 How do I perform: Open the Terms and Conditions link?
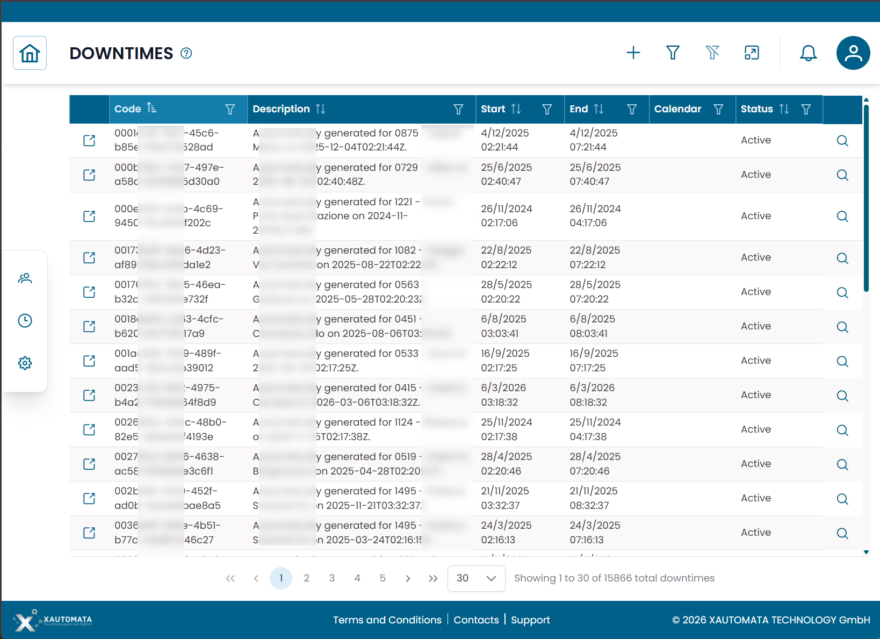click(387, 620)
